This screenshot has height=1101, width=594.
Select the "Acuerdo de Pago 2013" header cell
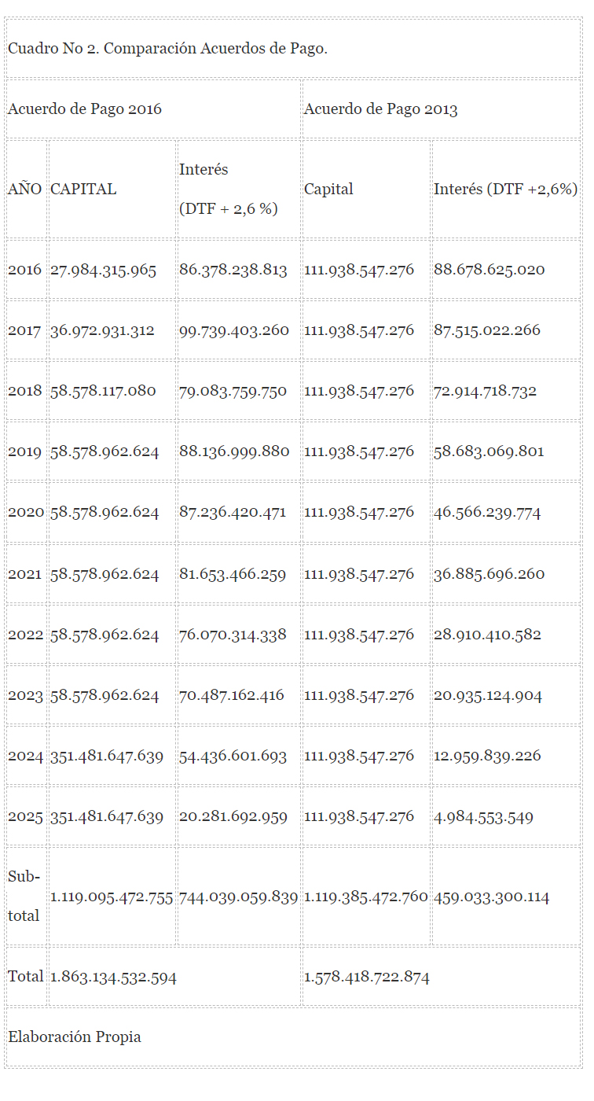pos(380,109)
